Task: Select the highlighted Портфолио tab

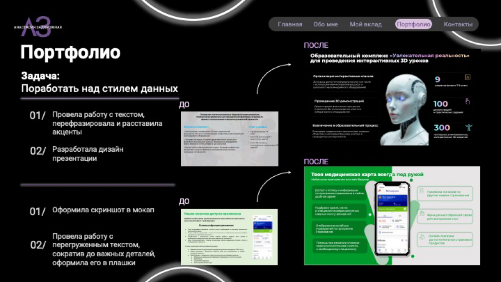Action: point(413,24)
